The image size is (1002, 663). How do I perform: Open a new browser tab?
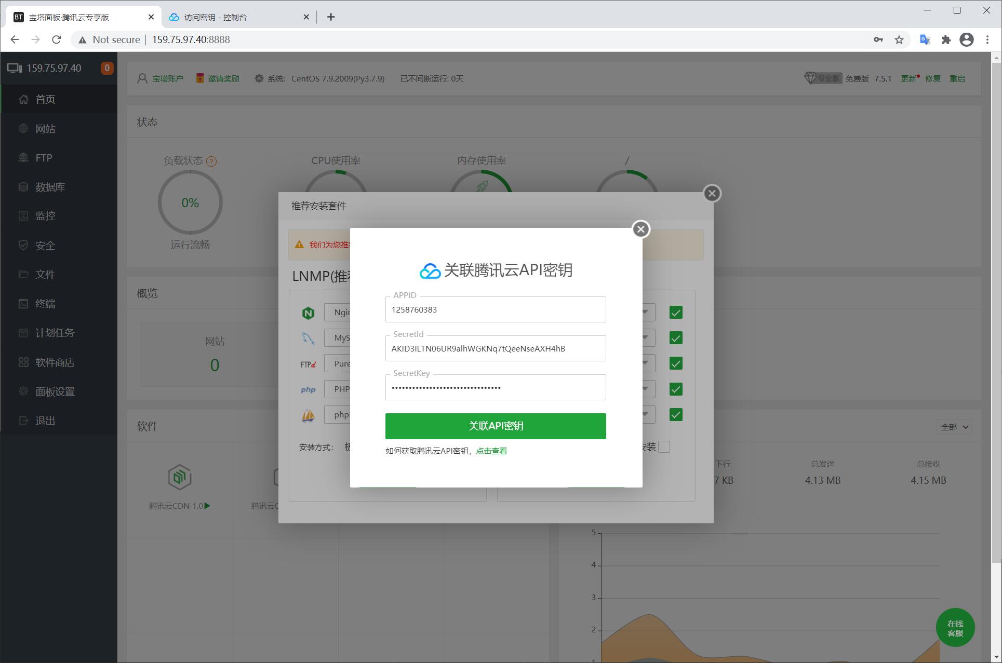click(331, 17)
